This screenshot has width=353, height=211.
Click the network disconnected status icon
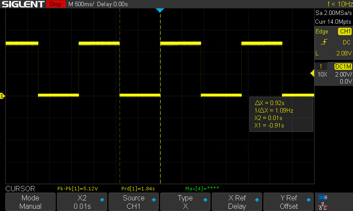point(323,206)
